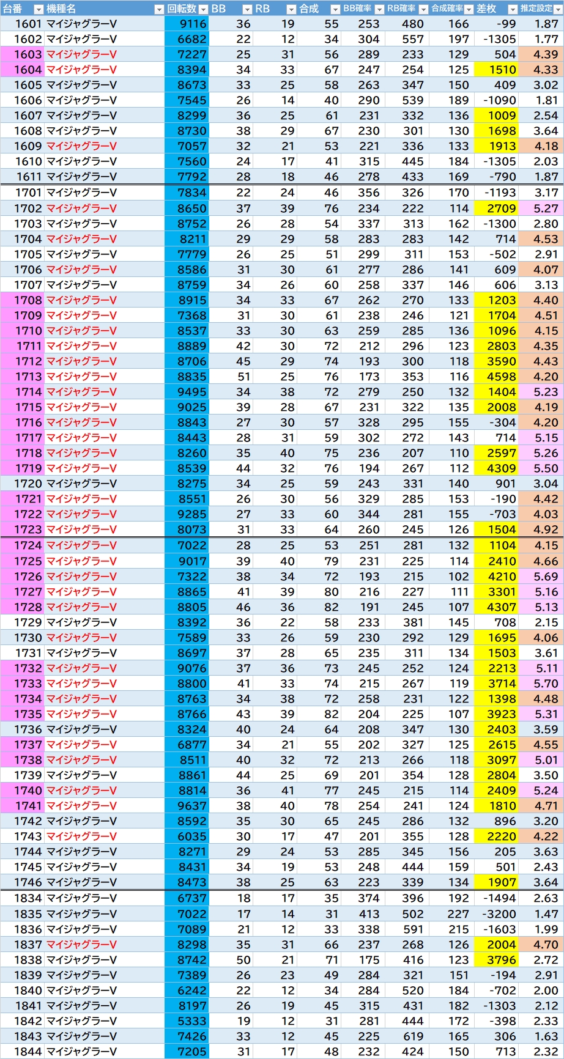This screenshot has height=1059, width=564.
Task: Select the blue 回転数 cell showing 9637
Action: pos(187,806)
